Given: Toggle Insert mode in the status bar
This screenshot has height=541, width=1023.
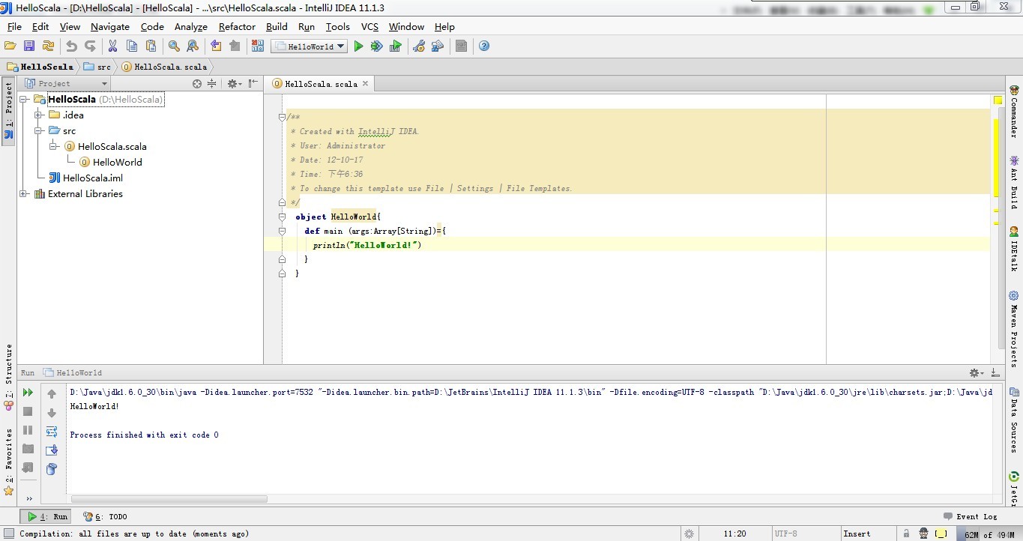Looking at the screenshot, I should coord(857,534).
